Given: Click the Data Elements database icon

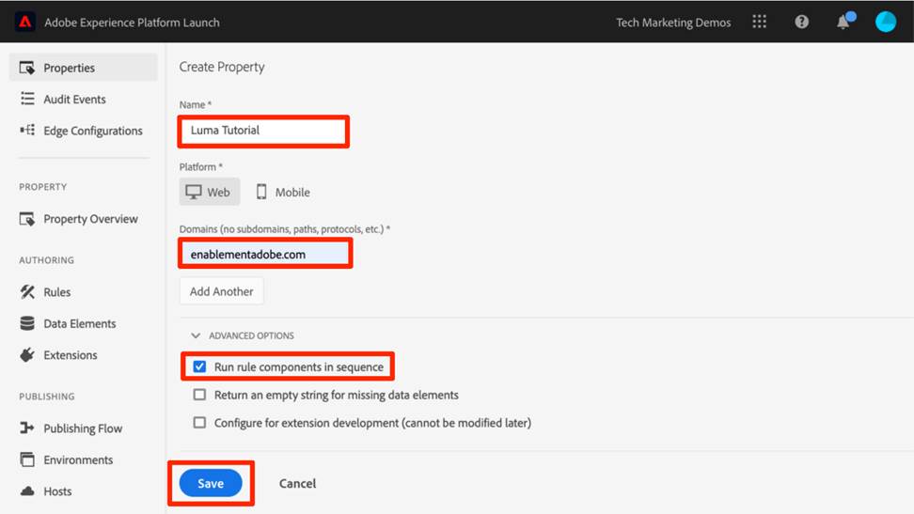Looking at the screenshot, I should (27, 323).
